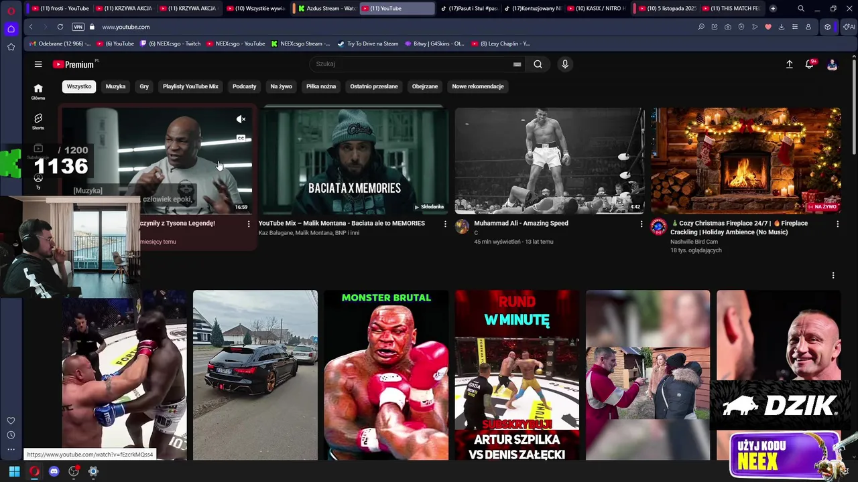This screenshot has height=482, width=858.
Task: Open the Opera sidebar bookmarks star
Action: [x=11, y=47]
